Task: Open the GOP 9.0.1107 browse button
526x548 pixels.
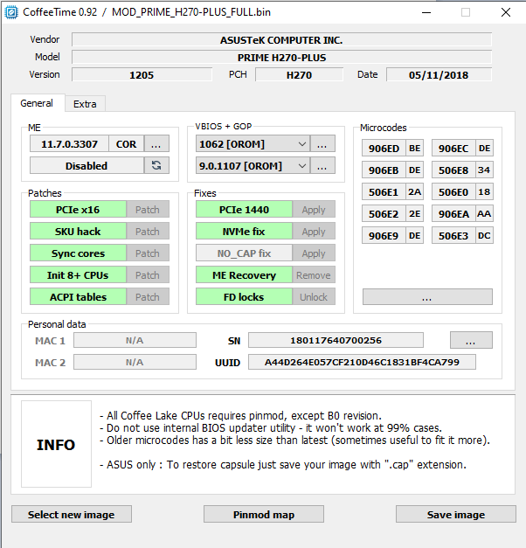Action: click(x=322, y=165)
